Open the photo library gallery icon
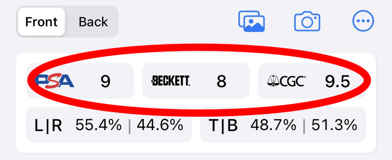Image resolution: width=392 pixels, height=160 pixels. click(x=252, y=21)
